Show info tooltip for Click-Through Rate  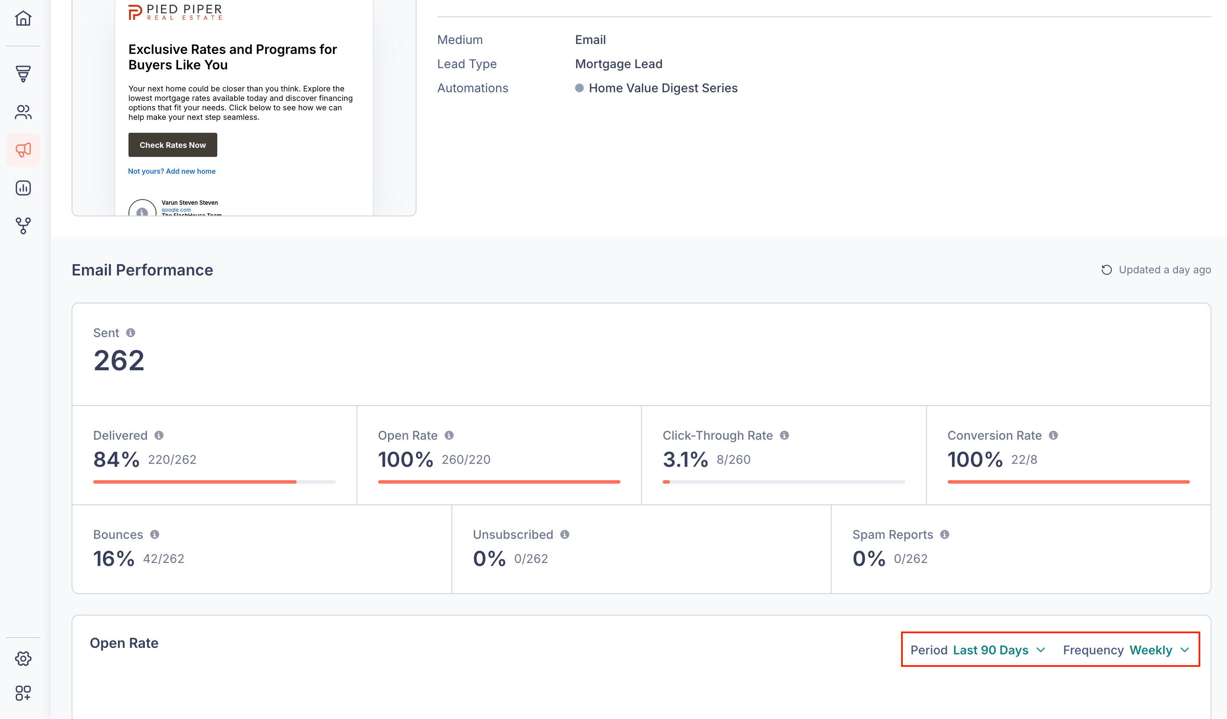[784, 435]
